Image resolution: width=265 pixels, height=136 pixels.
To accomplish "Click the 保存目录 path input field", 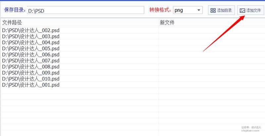I will 85,11.
